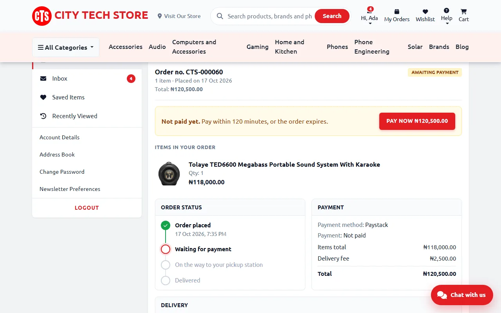The width and height of the screenshot is (501, 313).
Task: Open the My Orders box icon
Action: (x=397, y=12)
